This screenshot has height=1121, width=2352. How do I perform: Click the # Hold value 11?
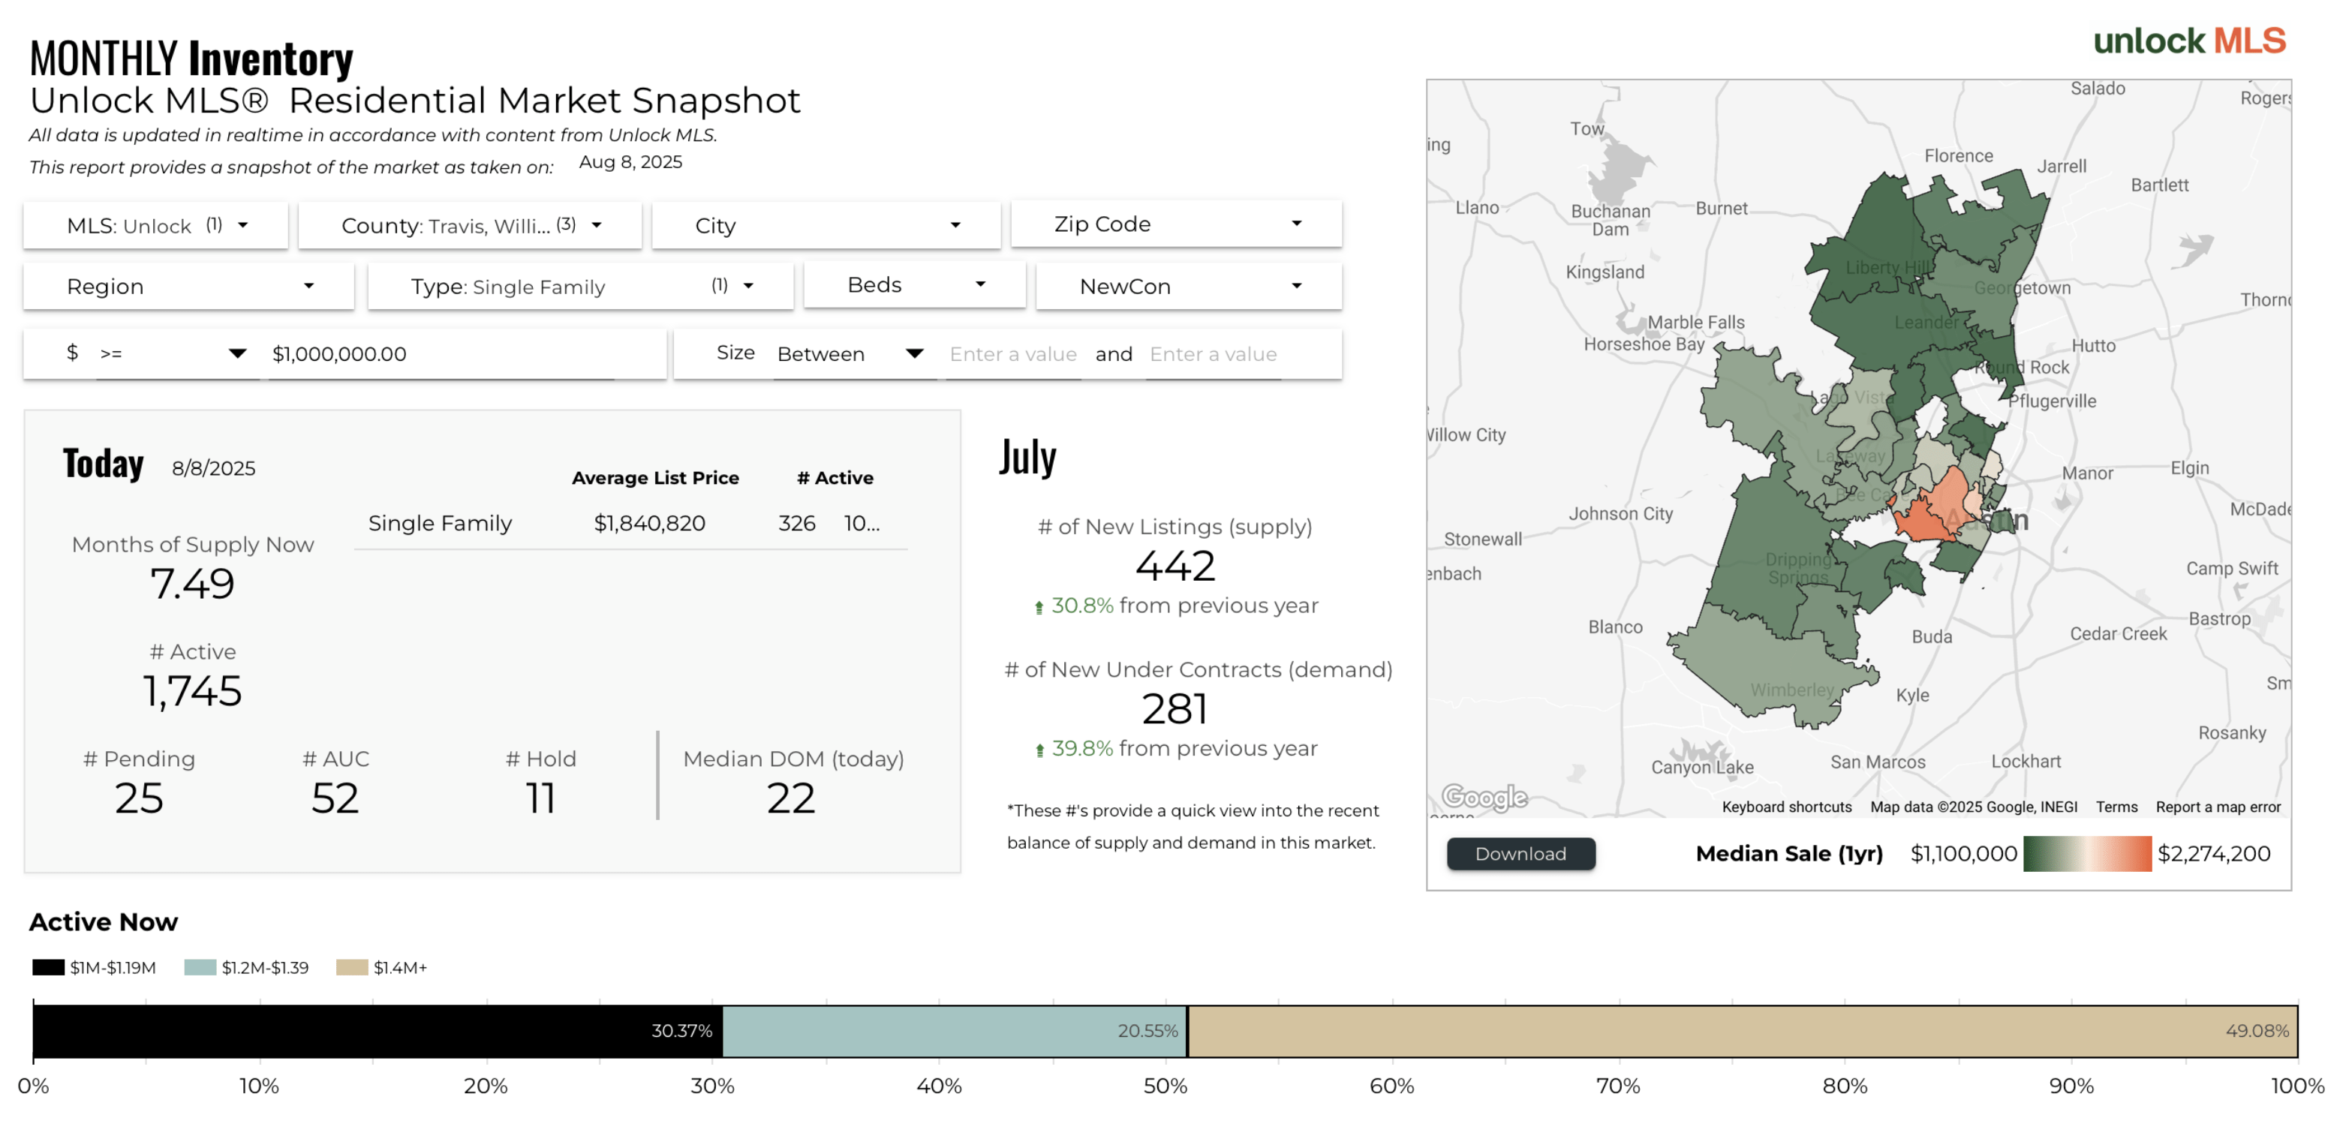click(x=540, y=799)
